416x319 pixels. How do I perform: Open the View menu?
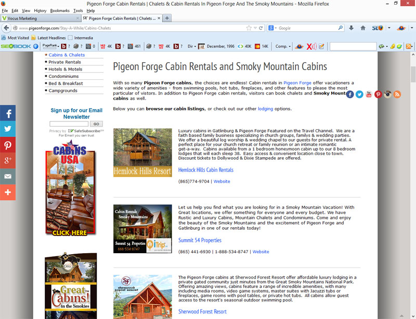tap(26, 10)
